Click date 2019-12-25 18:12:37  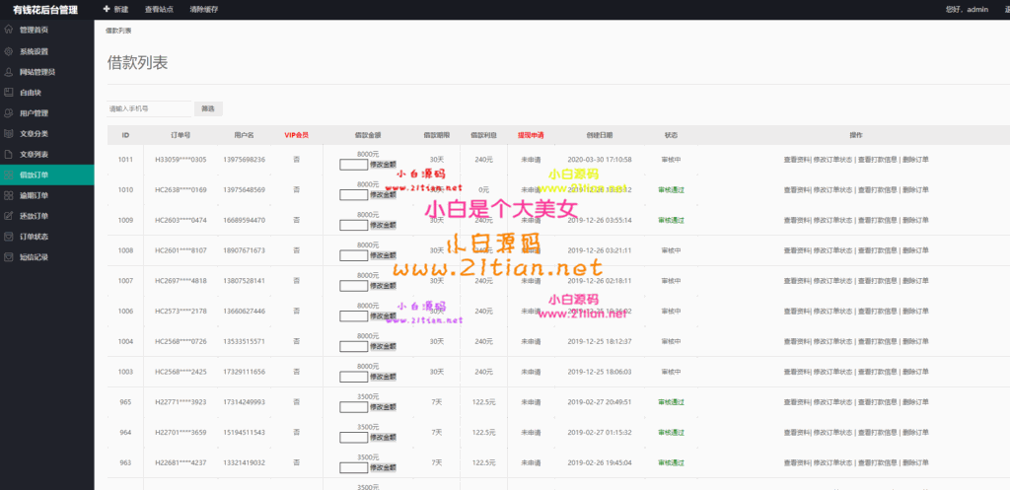pyautogui.click(x=600, y=341)
